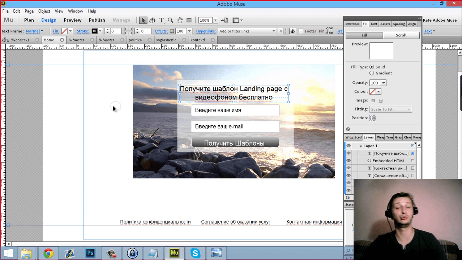The height and width of the screenshot is (260, 462).
Task: Click the Position grid in Fill panel
Action: [373, 118]
